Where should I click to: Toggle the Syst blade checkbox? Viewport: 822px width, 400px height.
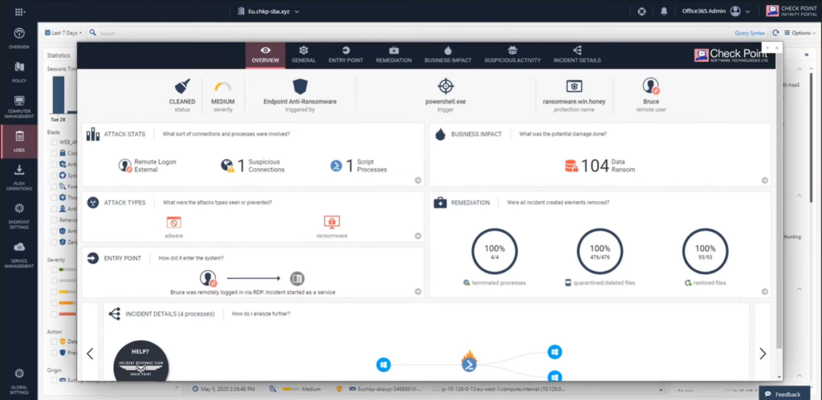54,176
